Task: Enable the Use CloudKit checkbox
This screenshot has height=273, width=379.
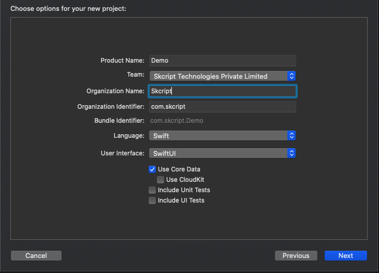Action: [161, 180]
